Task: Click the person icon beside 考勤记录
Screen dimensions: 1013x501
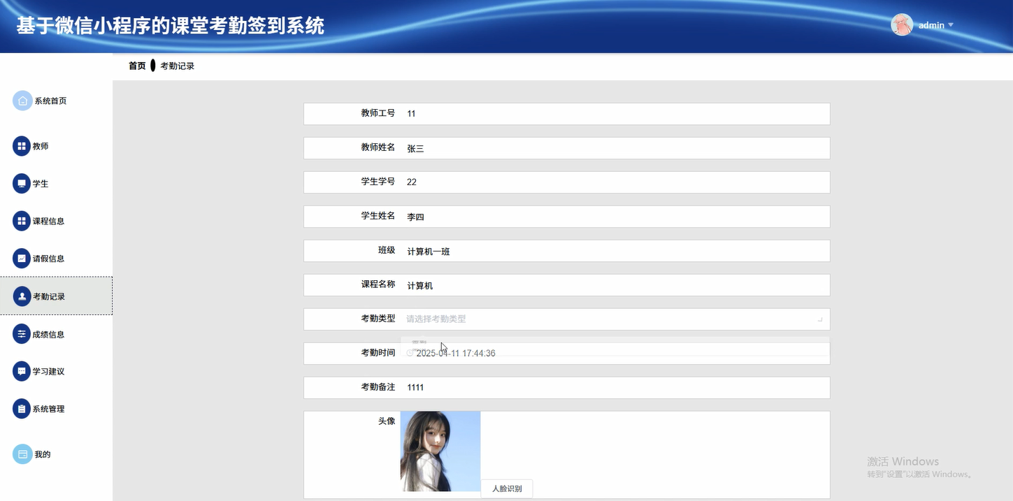Action: point(22,296)
